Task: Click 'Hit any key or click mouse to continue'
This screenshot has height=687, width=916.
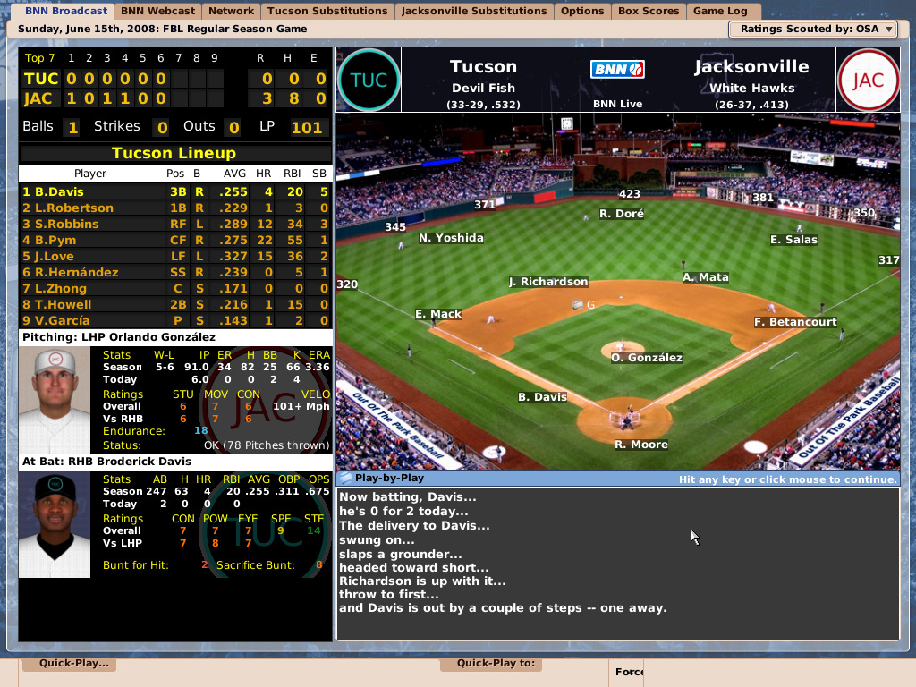Action: (x=787, y=479)
